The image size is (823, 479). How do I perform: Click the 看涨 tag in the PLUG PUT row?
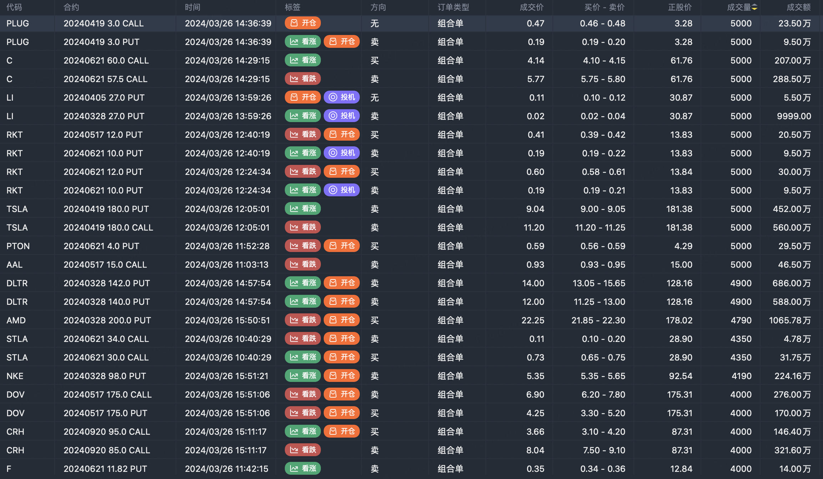coord(303,42)
